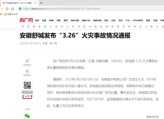Go to the 文旅 section
Image resolution: width=164 pixels, height=119 pixels.
point(155,21)
